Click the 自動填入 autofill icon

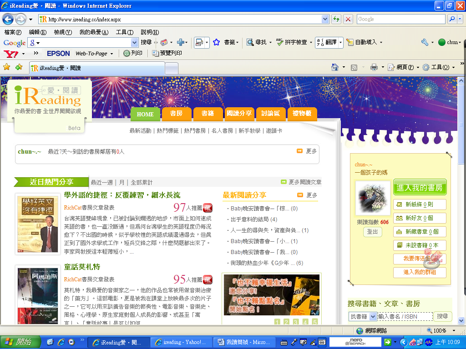pyautogui.click(x=350, y=42)
